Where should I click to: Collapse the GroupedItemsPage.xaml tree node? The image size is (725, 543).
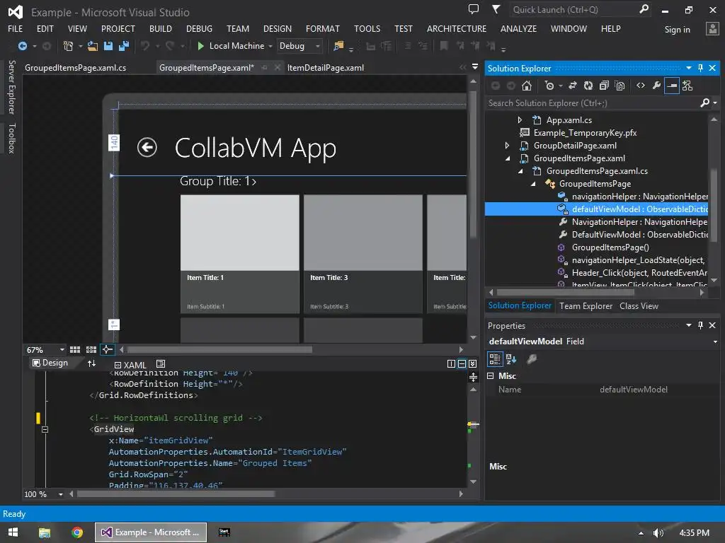coord(508,158)
